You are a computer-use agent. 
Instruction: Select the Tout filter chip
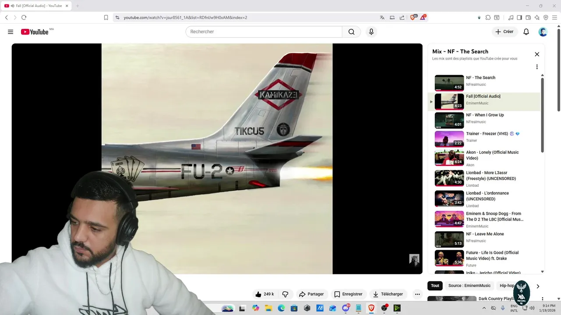pos(435,286)
